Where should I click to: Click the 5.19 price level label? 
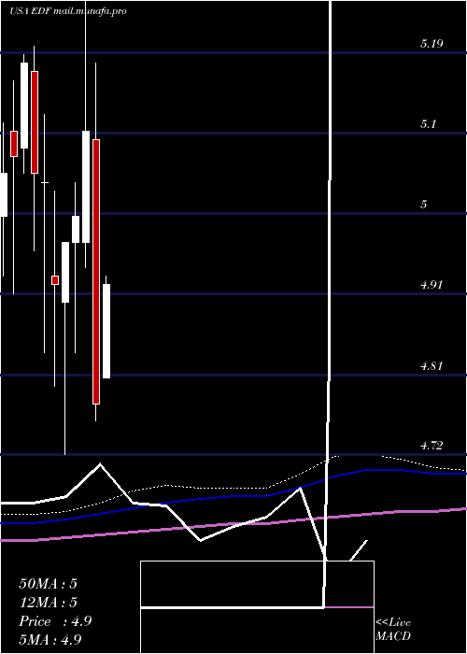[432, 43]
